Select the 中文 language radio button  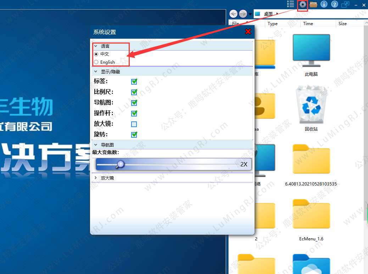click(x=96, y=54)
